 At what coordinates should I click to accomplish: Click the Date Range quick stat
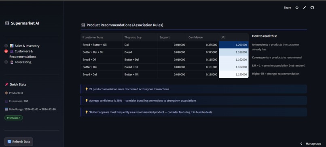click(30, 109)
